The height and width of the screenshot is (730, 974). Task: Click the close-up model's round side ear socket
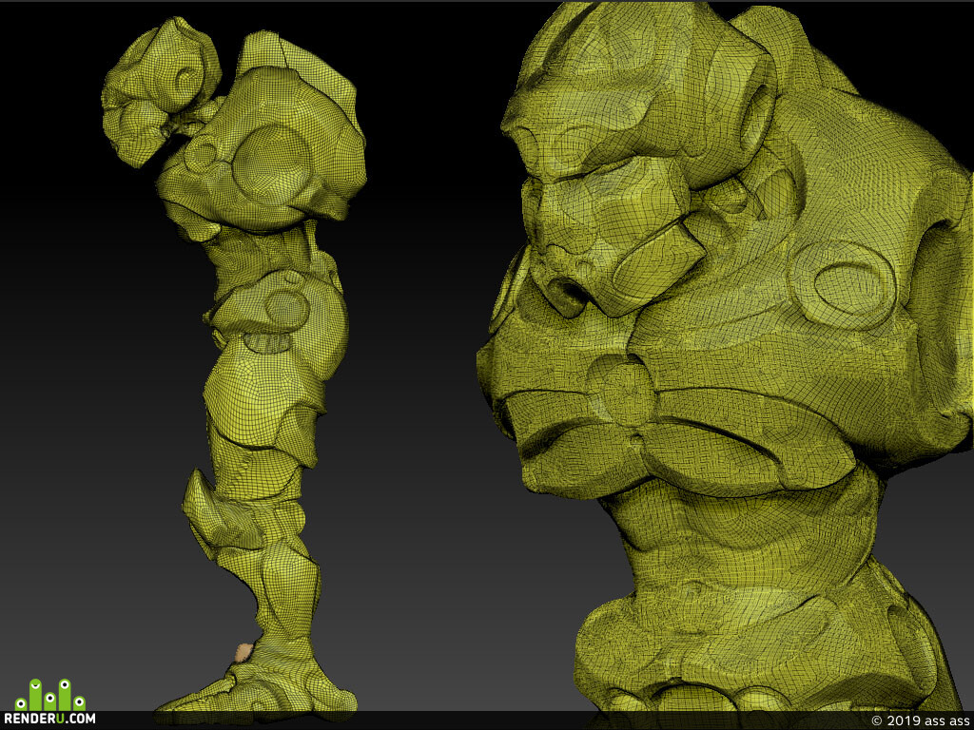click(x=754, y=117)
